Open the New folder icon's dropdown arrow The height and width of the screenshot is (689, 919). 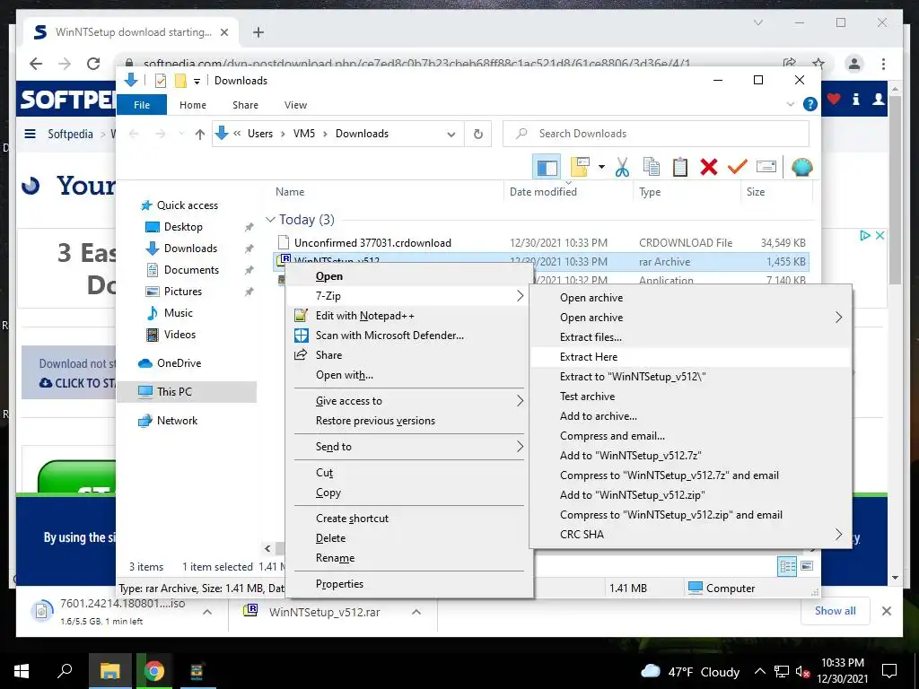[x=601, y=168]
